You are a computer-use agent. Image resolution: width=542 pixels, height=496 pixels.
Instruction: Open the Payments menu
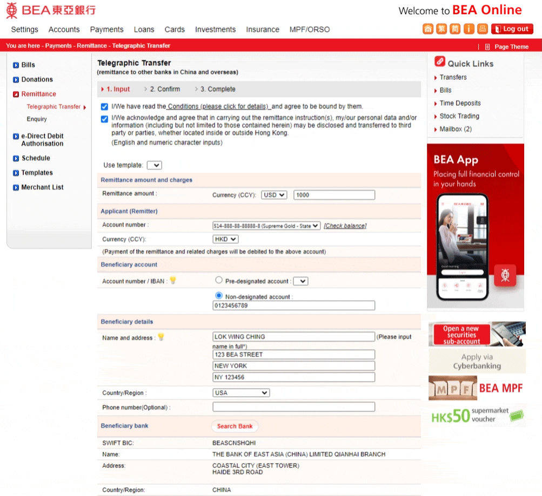[x=107, y=30]
